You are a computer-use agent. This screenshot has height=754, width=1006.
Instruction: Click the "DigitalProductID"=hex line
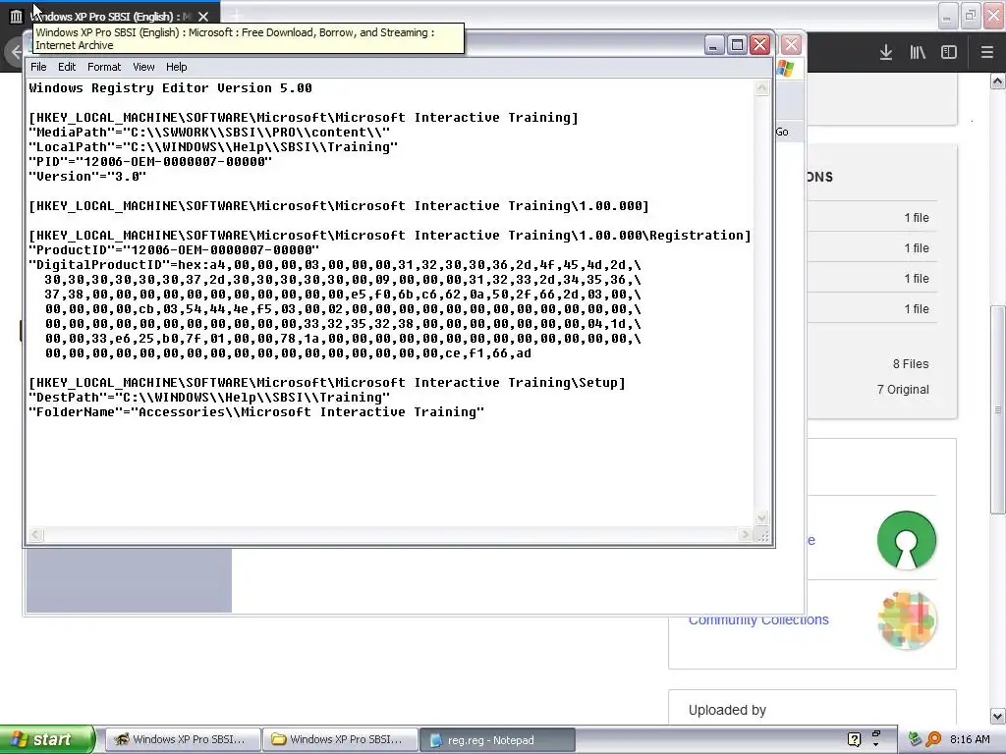pos(335,265)
